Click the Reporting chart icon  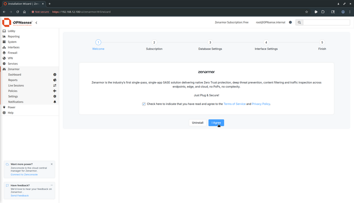(4, 36)
